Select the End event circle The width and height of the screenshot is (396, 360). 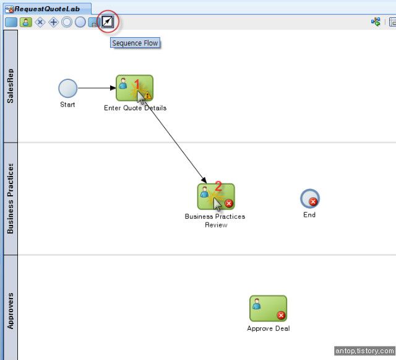tap(309, 199)
